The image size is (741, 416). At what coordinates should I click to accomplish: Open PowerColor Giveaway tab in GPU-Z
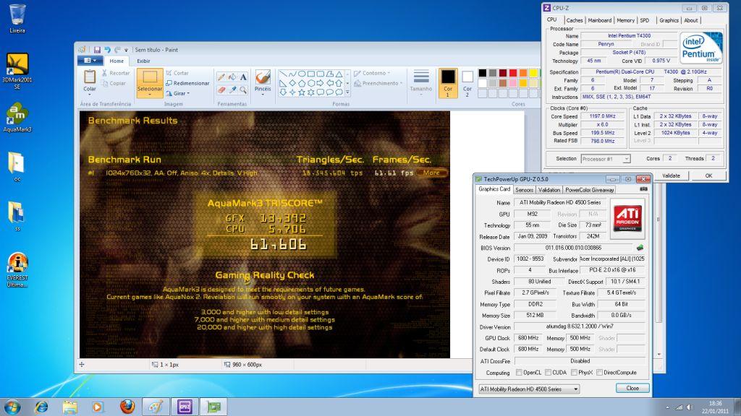[589, 190]
